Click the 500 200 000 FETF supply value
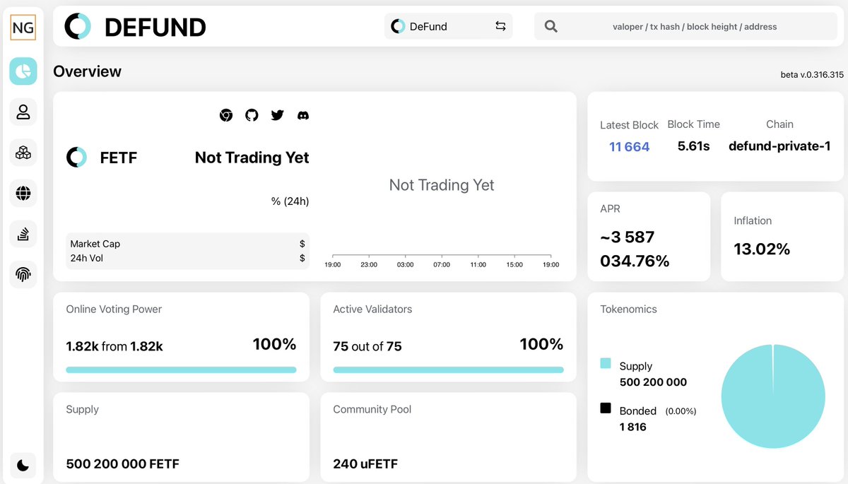The height and width of the screenshot is (484, 848). pyautogui.click(x=122, y=464)
